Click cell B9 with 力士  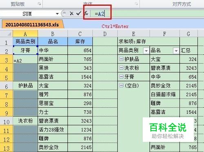coord(53,112)
